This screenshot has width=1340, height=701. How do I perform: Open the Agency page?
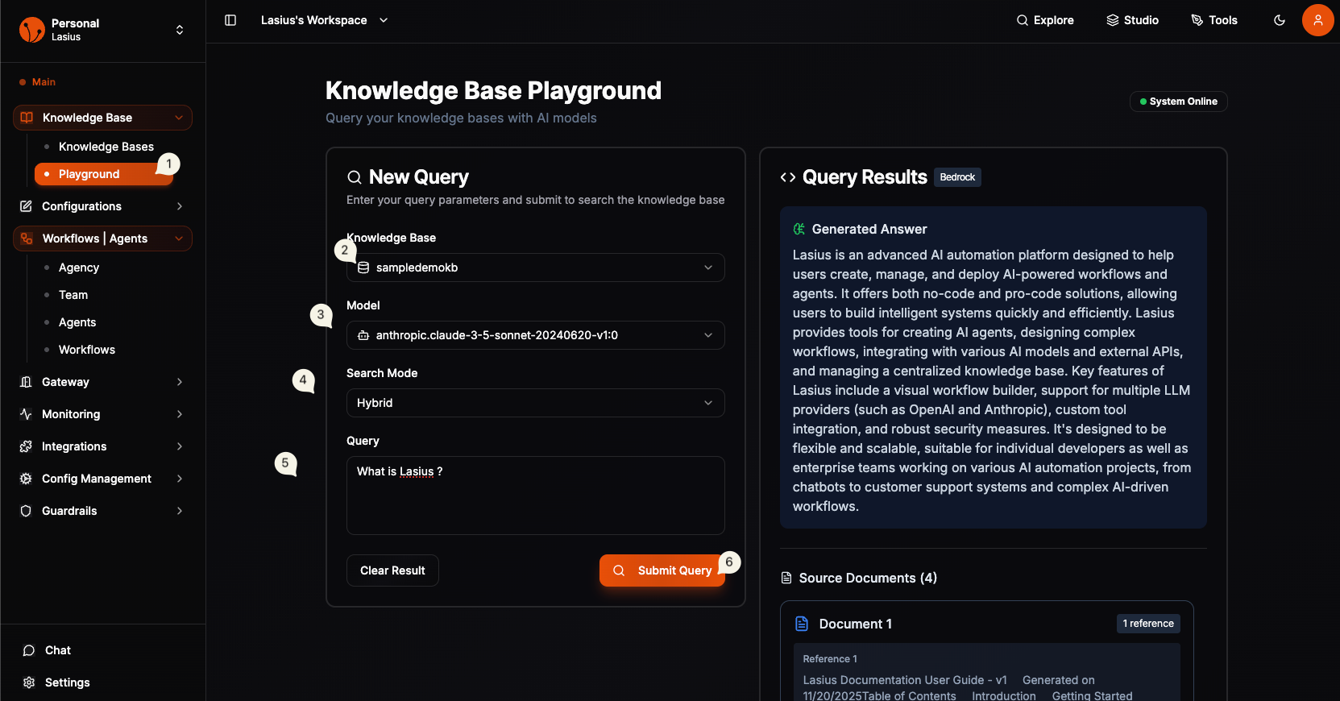[x=79, y=268]
